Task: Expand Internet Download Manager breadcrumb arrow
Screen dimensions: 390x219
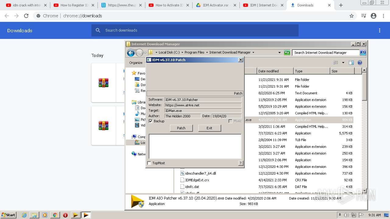Action: point(253,52)
